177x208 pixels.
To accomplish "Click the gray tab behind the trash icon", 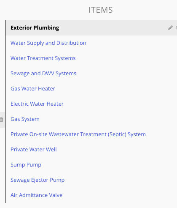I will coord(2,120).
